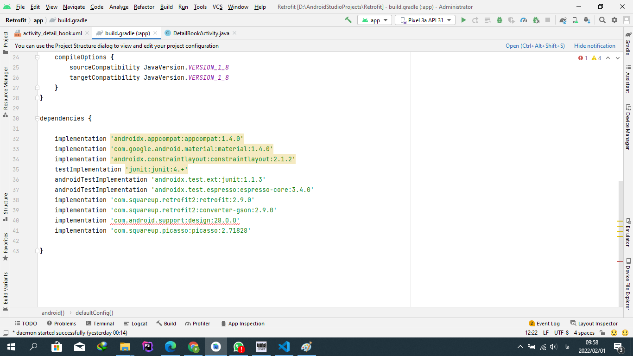The width and height of the screenshot is (633, 356).
Task: Click the Apply Changes and Restart Activity icon
Action: coord(475,20)
